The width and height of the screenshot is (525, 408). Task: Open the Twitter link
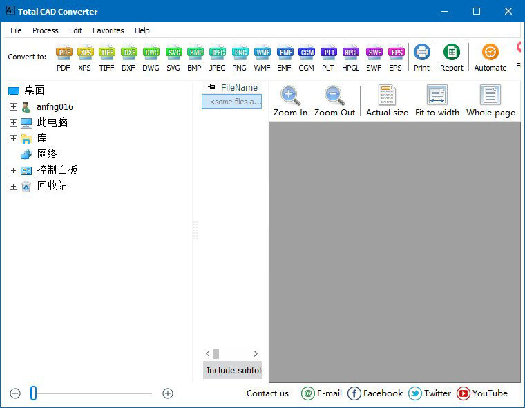pos(430,393)
